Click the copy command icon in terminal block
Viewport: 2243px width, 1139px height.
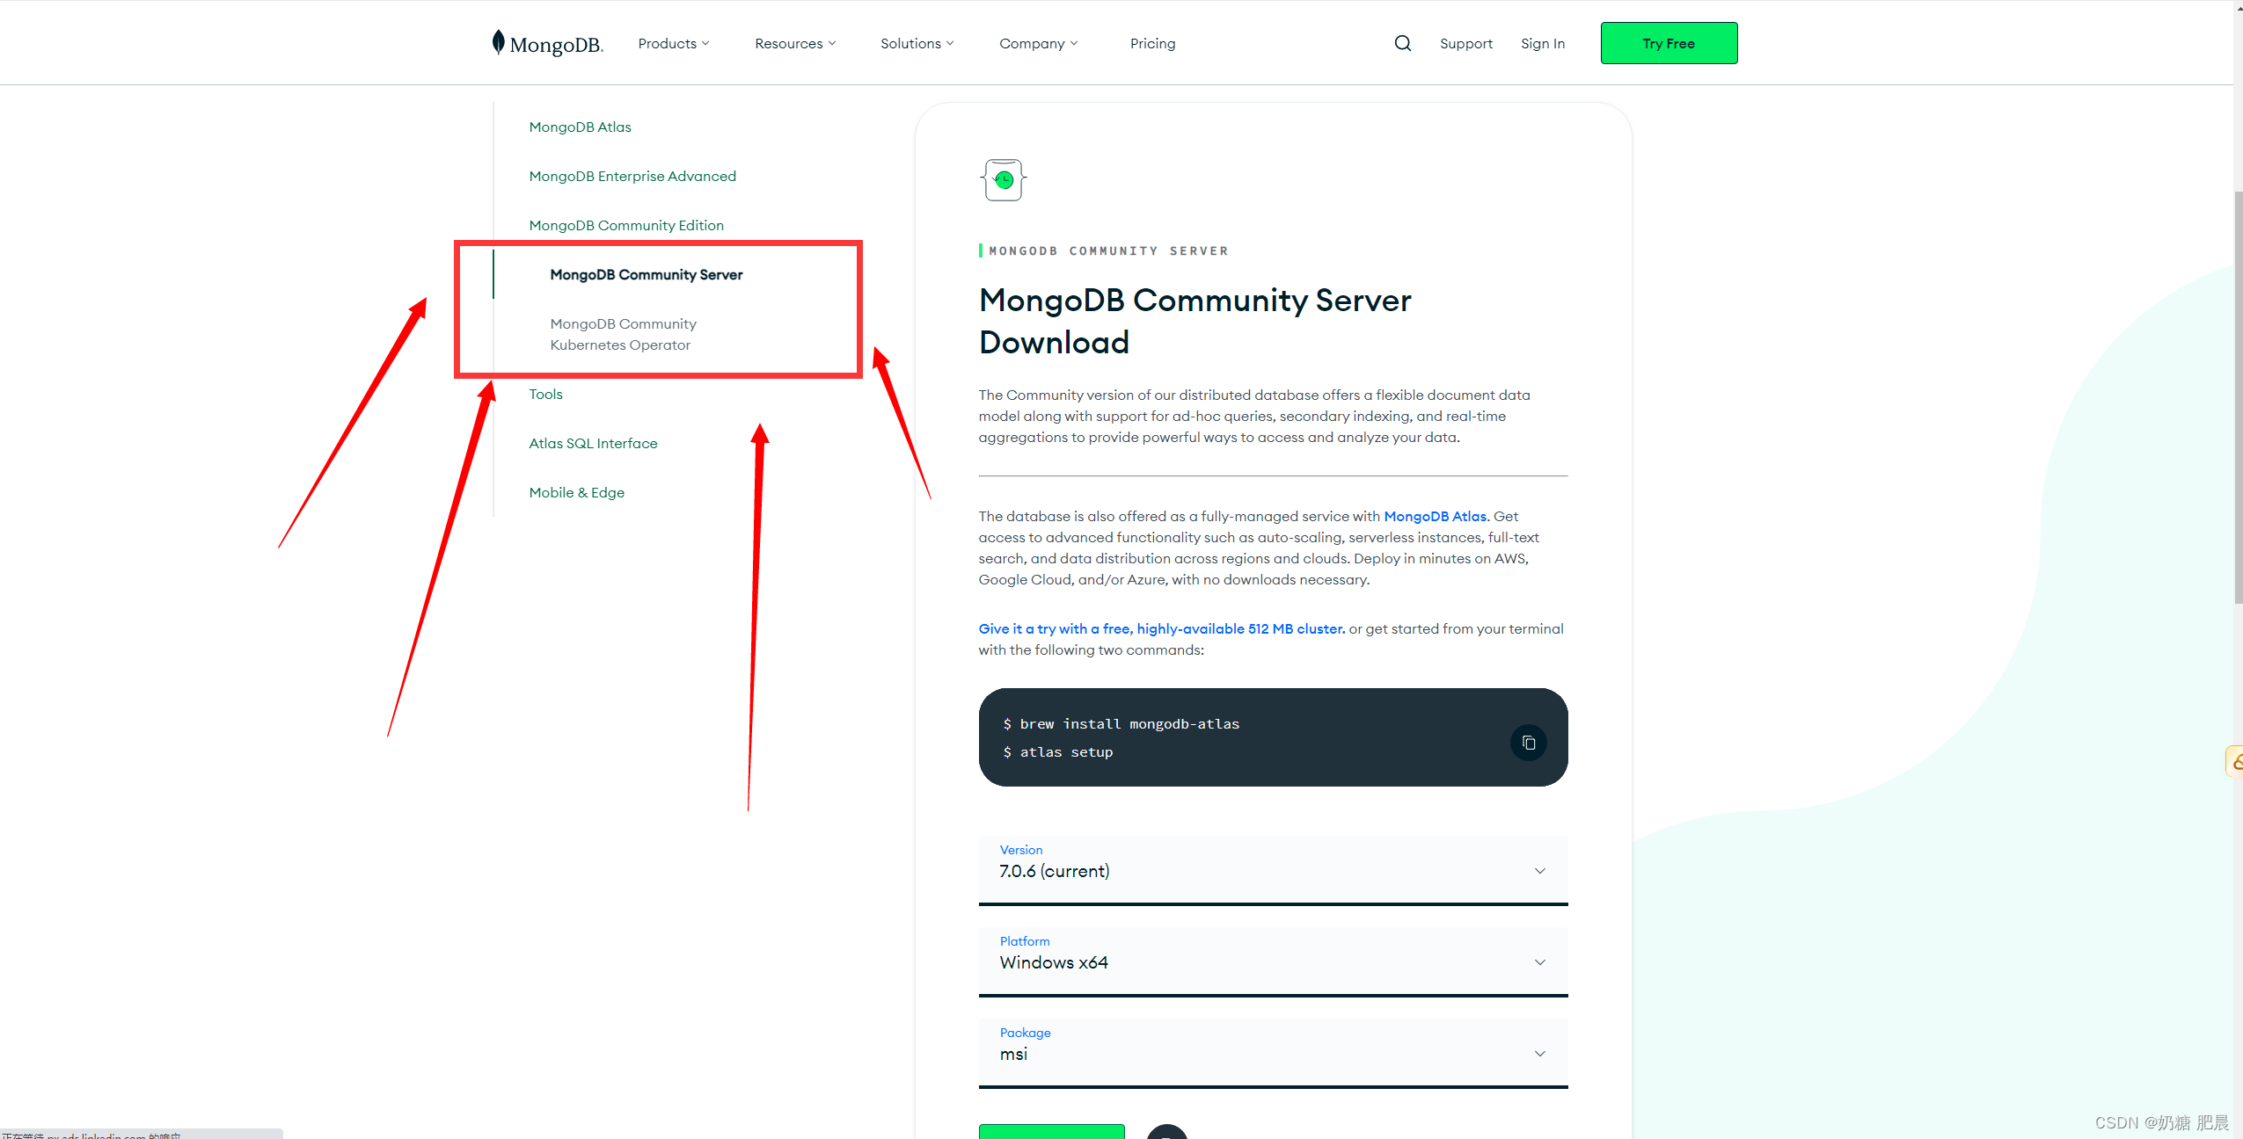[x=1526, y=743]
